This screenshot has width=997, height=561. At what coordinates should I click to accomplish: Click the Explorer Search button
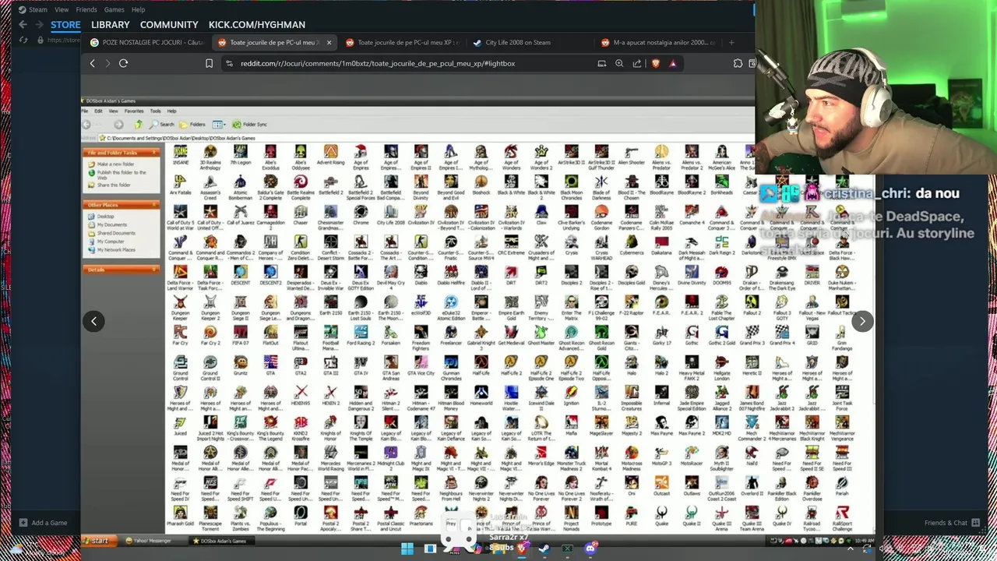click(x=162, y=124)
